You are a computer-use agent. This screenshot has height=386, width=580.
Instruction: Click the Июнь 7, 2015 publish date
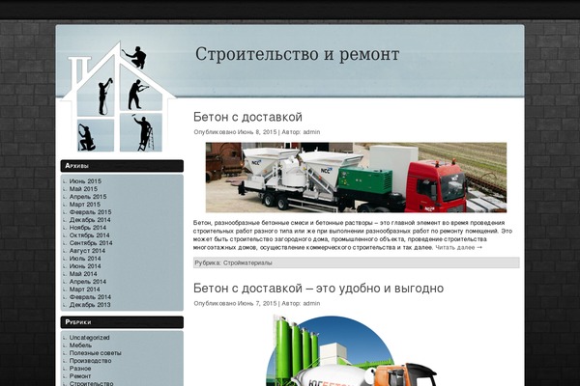[257, 304]
